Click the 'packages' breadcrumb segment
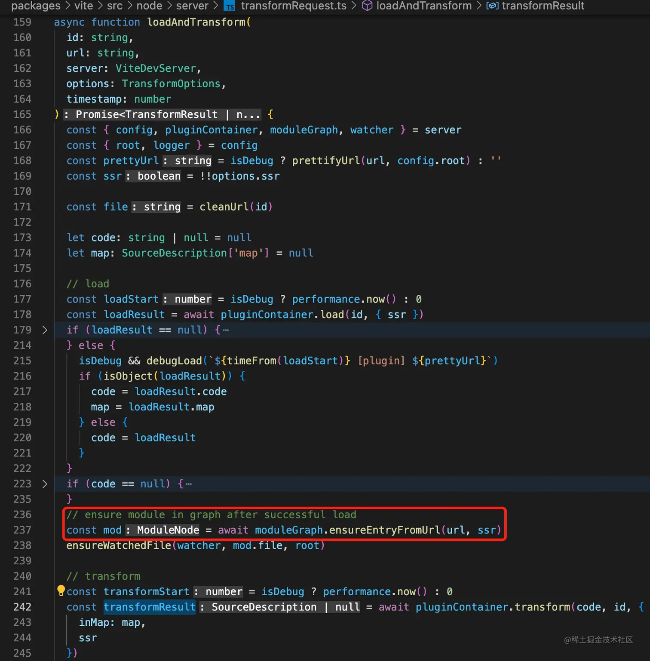650x661 pixels. (36, 6)
